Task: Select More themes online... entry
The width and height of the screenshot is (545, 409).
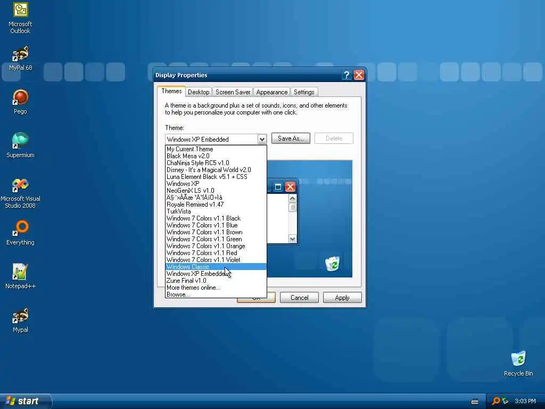Action: [216, 288]
